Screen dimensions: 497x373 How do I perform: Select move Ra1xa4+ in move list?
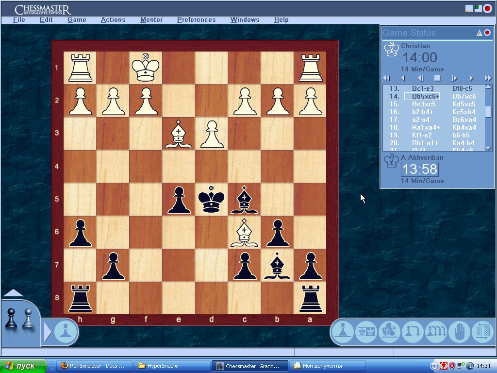click(x=426, y=128)
